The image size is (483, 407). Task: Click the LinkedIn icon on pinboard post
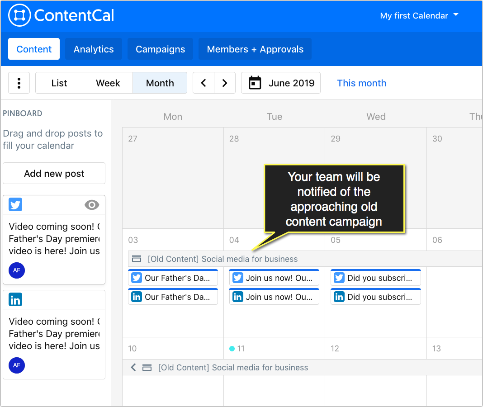[x=15, y=300]
